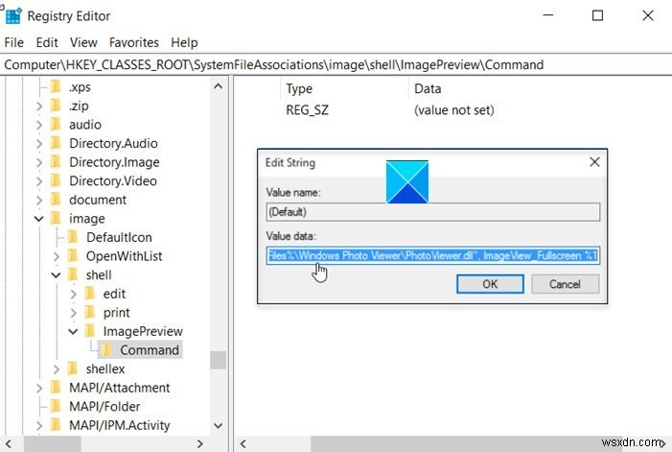The height and width of the screenshot is (452, 672).
Task: Select the MAPI/Folder tree item label
Action: tap(104, 407)
